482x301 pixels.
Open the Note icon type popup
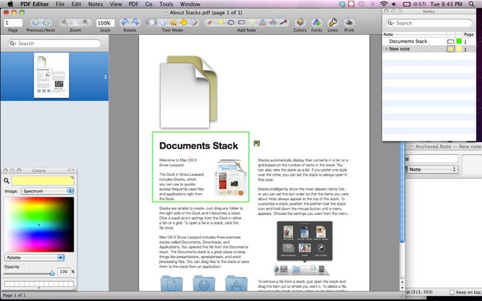pos(431,169)
